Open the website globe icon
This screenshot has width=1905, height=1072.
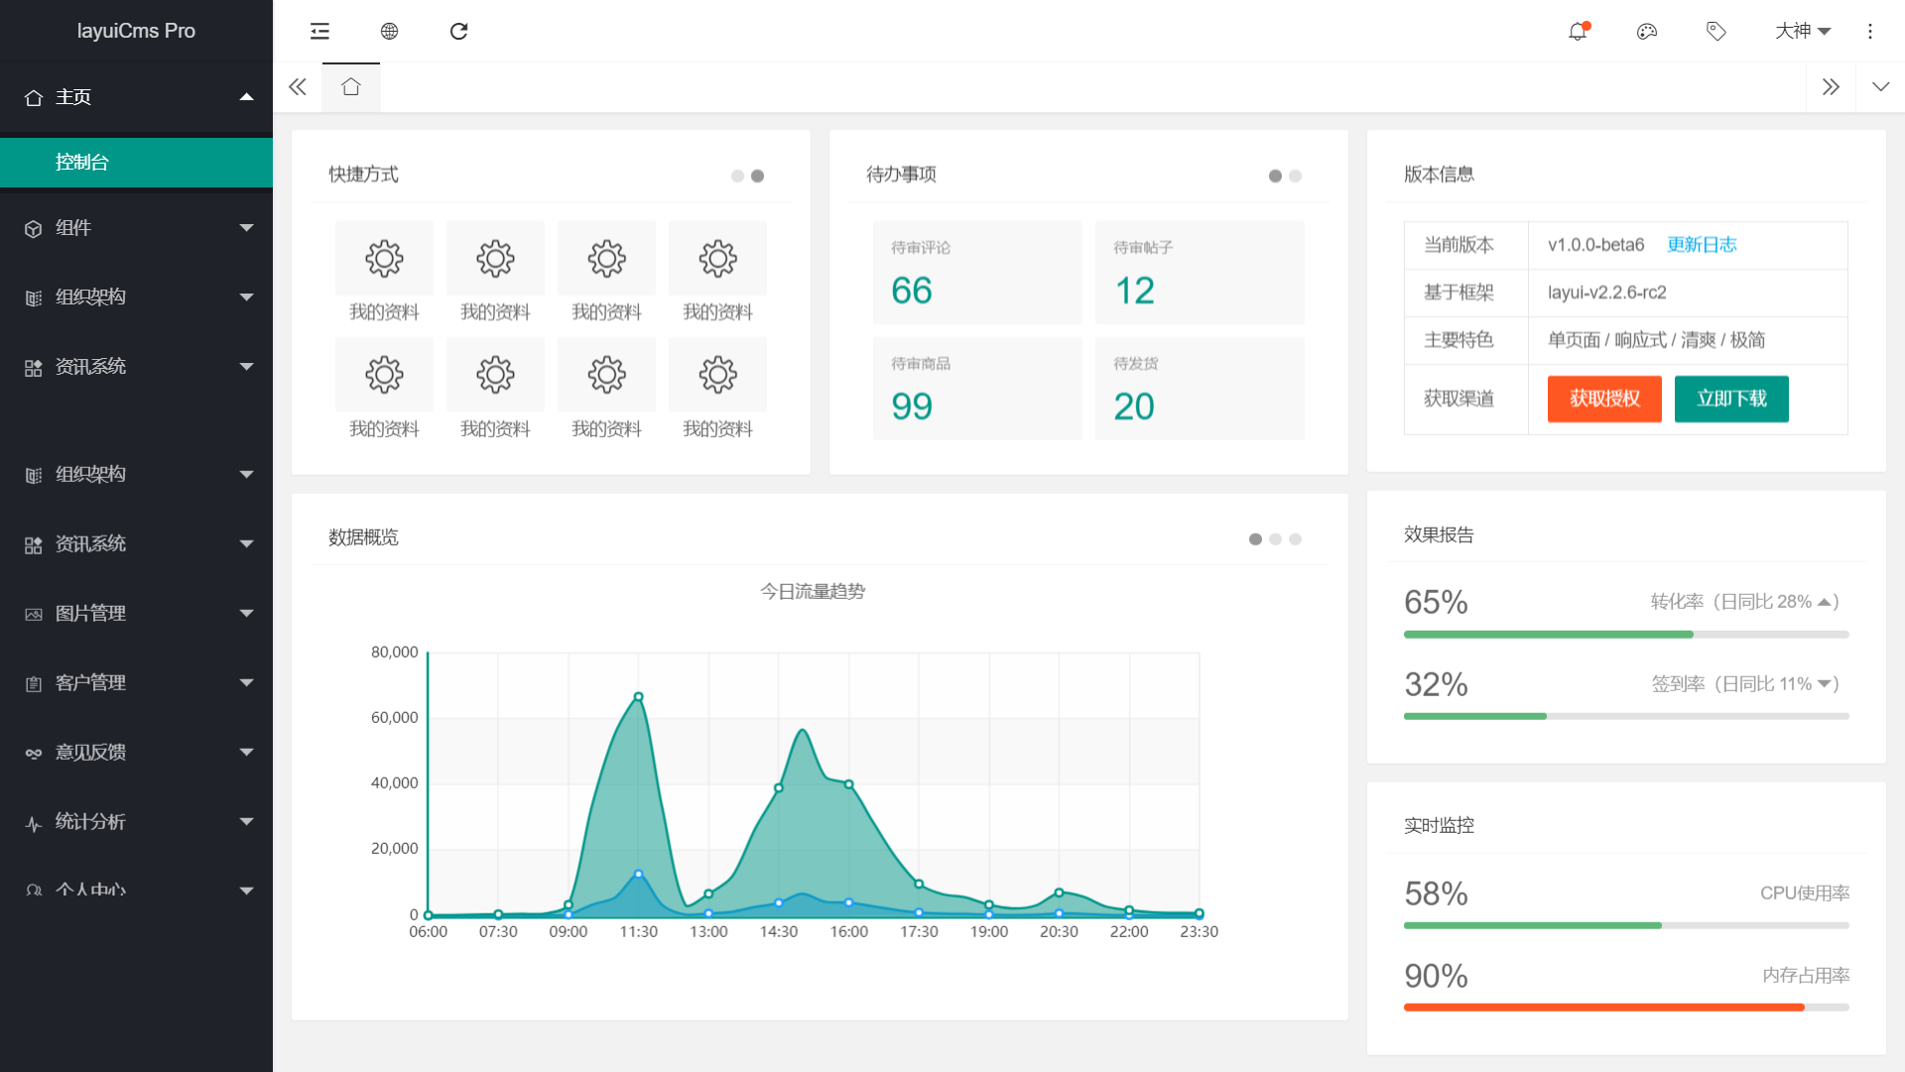pos(389,32)
